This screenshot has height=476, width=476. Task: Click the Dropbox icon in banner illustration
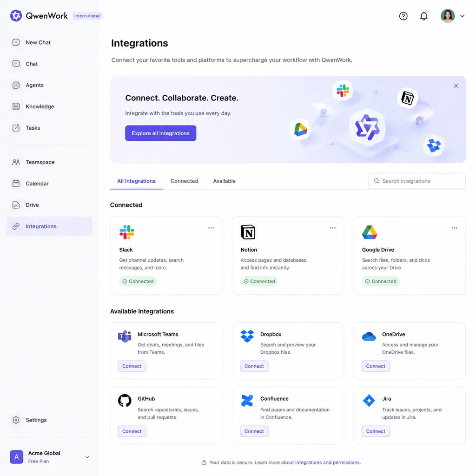pyautogui.click(x=434, y=145)
